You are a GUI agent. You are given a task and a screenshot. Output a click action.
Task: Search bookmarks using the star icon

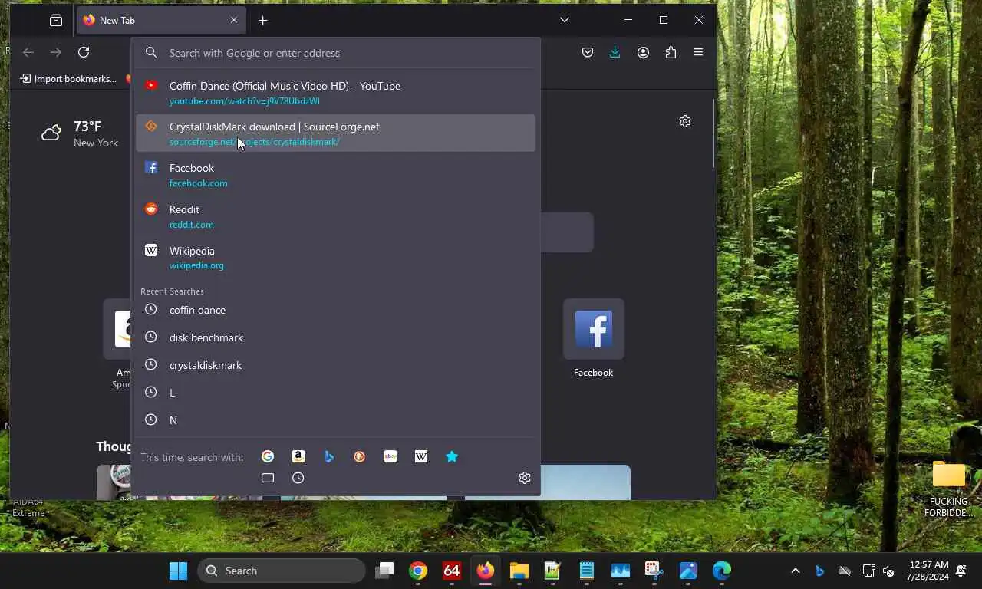point(452,456)
